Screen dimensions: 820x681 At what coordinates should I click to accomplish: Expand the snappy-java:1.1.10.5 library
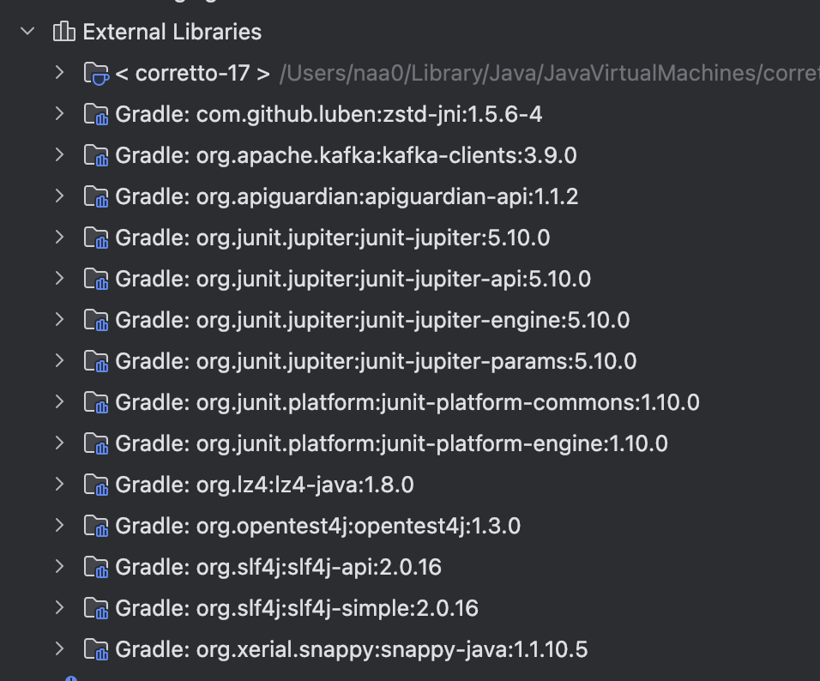(x=60, y=648)
